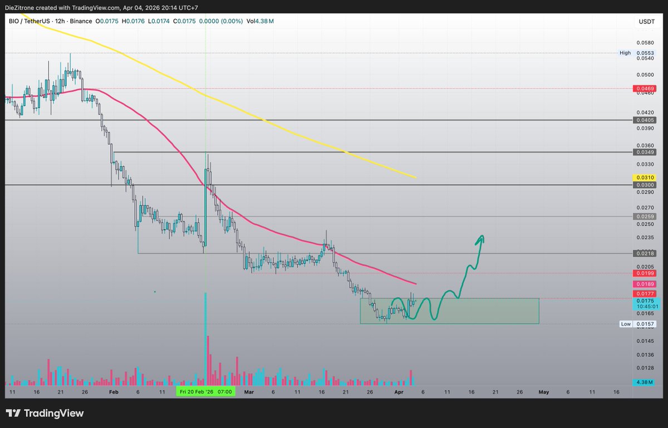
Task: Click the close value C0.0175
Action: point(183,21)
